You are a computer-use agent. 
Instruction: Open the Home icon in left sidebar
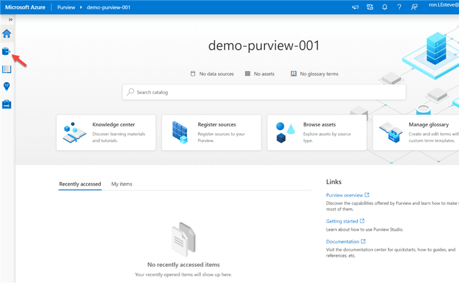pos(7,34)
